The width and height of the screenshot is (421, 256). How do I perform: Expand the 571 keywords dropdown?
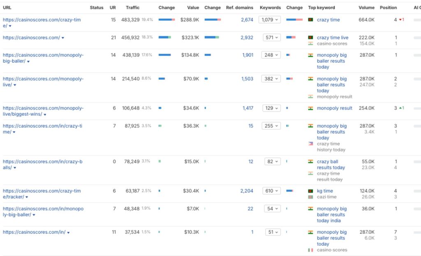[272, 38]
